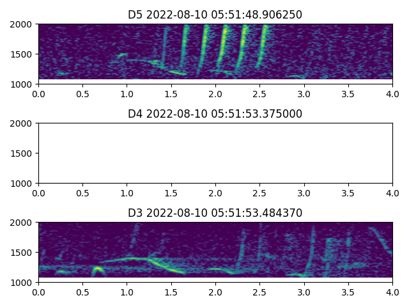Screen dimensions: 409x307
Task: Click the diagonal streak near 3.9s in D3
Action: (381, 240)
